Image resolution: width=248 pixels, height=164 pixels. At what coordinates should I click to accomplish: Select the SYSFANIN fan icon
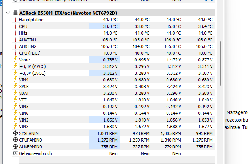pos(15,133)
